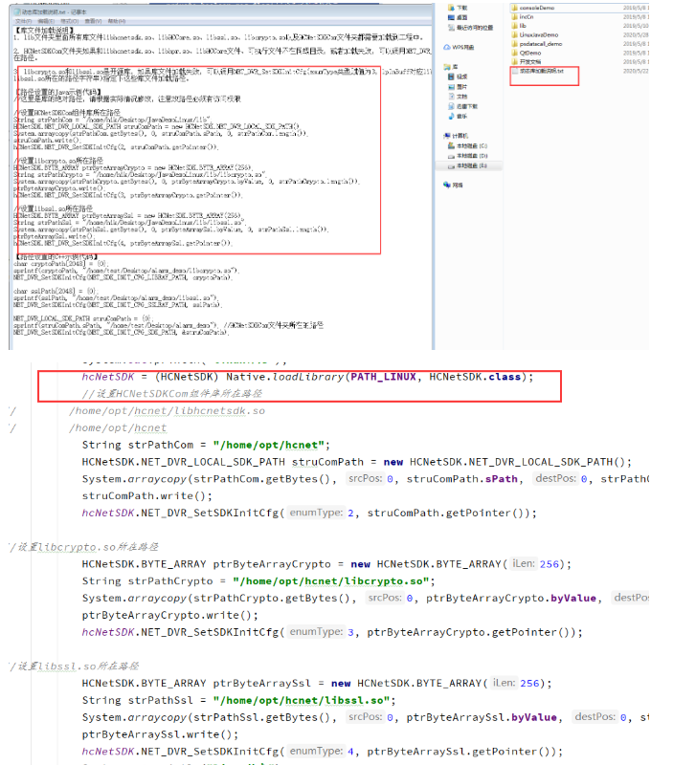Open 本地磁盘 (E:) drive in the sidebar
Image resolution: width=673 pixels, height=765 pixels.
pos(467,165)
